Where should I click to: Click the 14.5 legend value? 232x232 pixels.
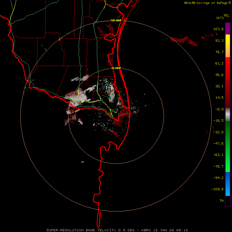pos(219,98)
